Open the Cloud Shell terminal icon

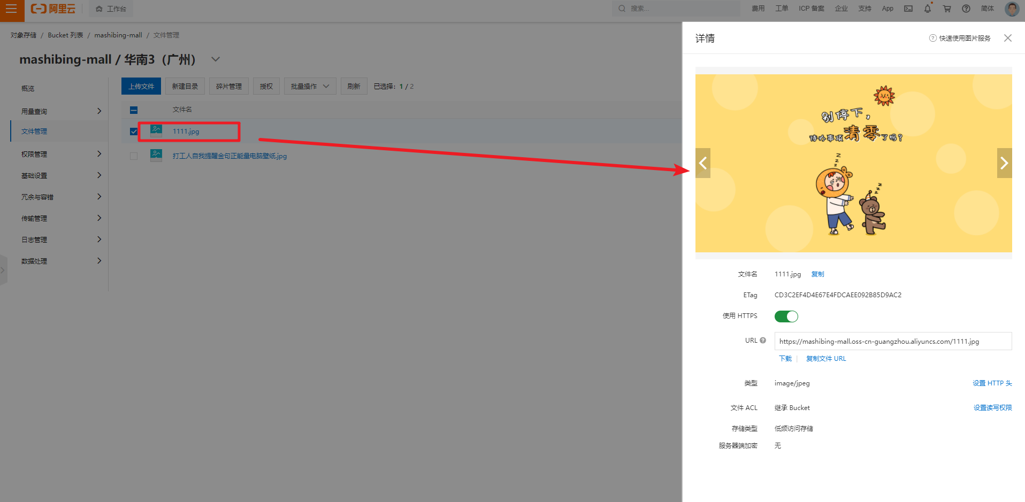908,9
